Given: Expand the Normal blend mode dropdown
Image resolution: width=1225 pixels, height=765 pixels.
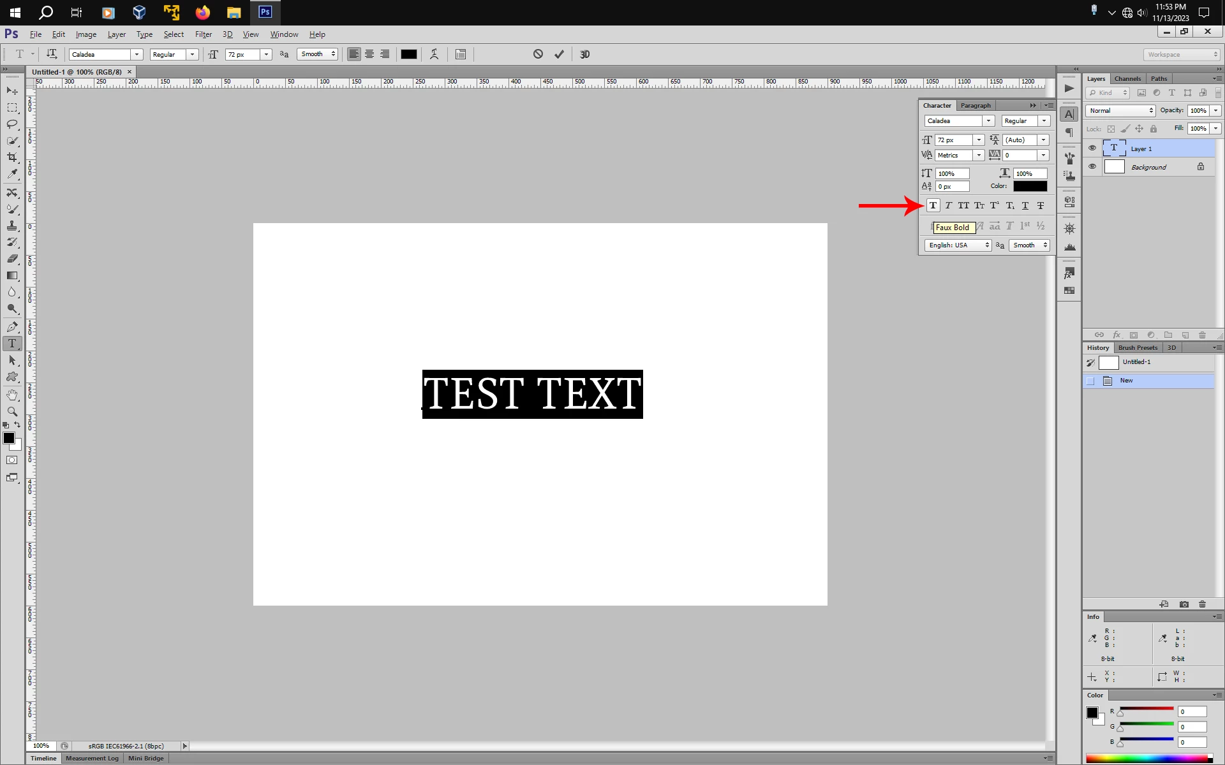Looking at the screenshot, I should [1121, 110].
